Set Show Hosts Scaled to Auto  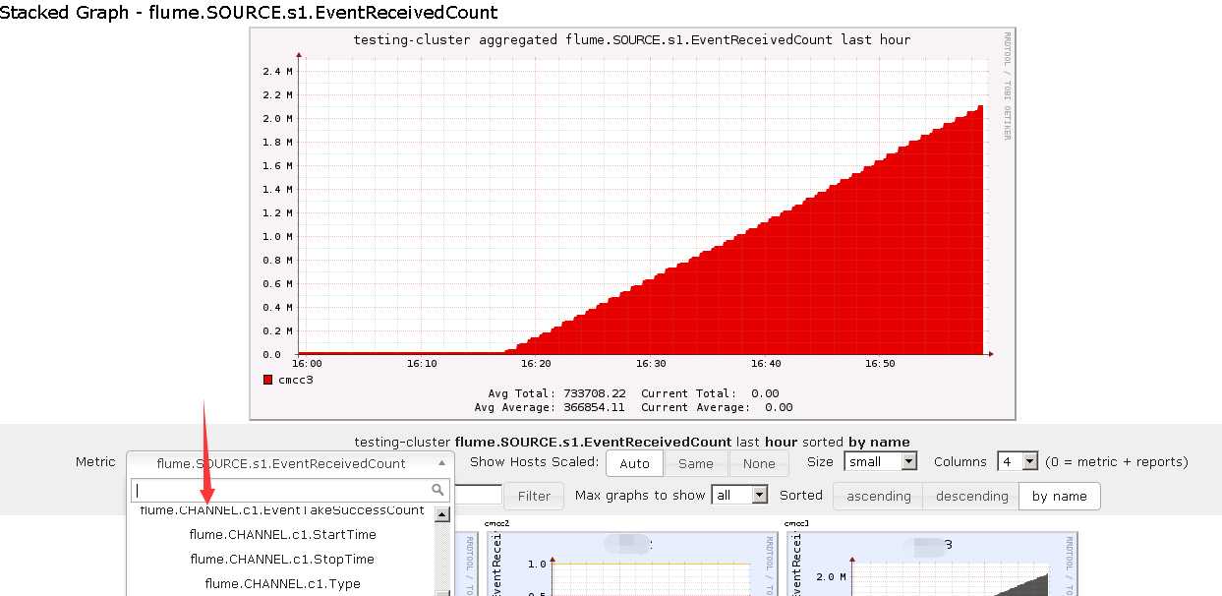635,463
